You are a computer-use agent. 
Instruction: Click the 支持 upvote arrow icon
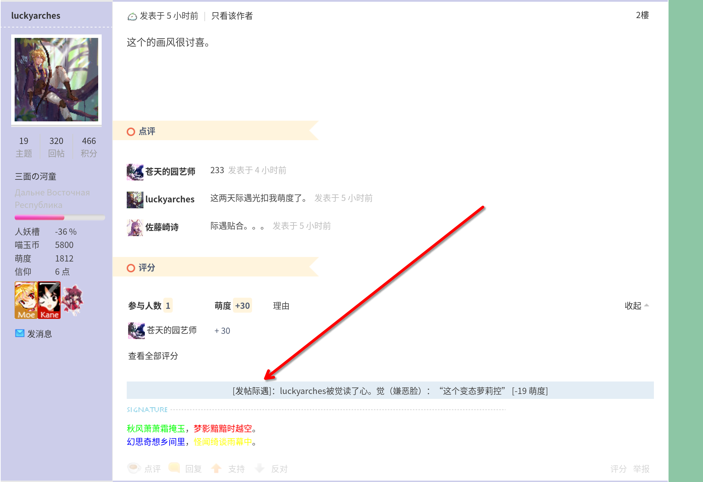pos(217,468)
